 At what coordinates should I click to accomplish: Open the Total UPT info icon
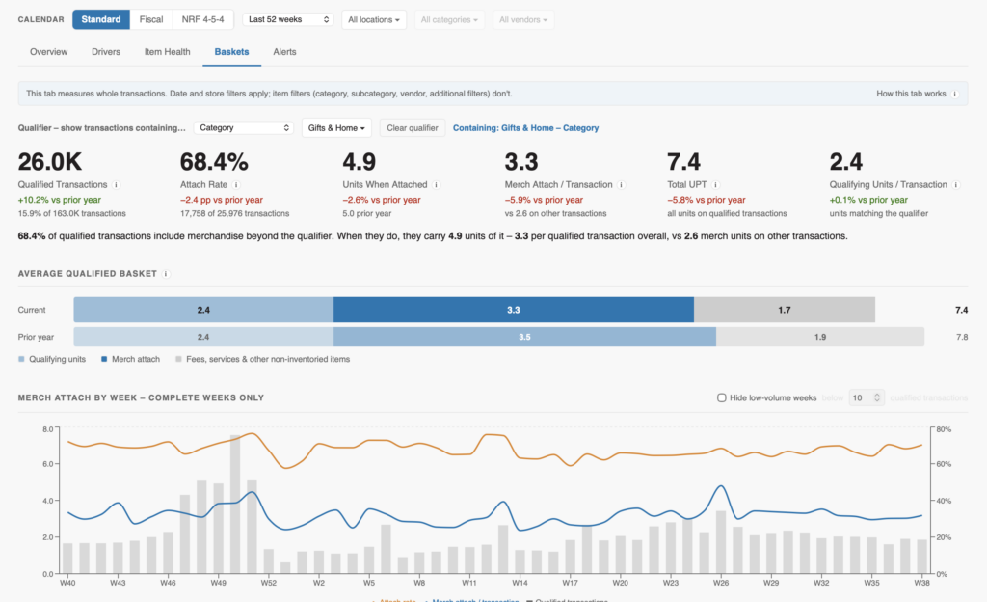pyautogui.click(x=716, y=185)
